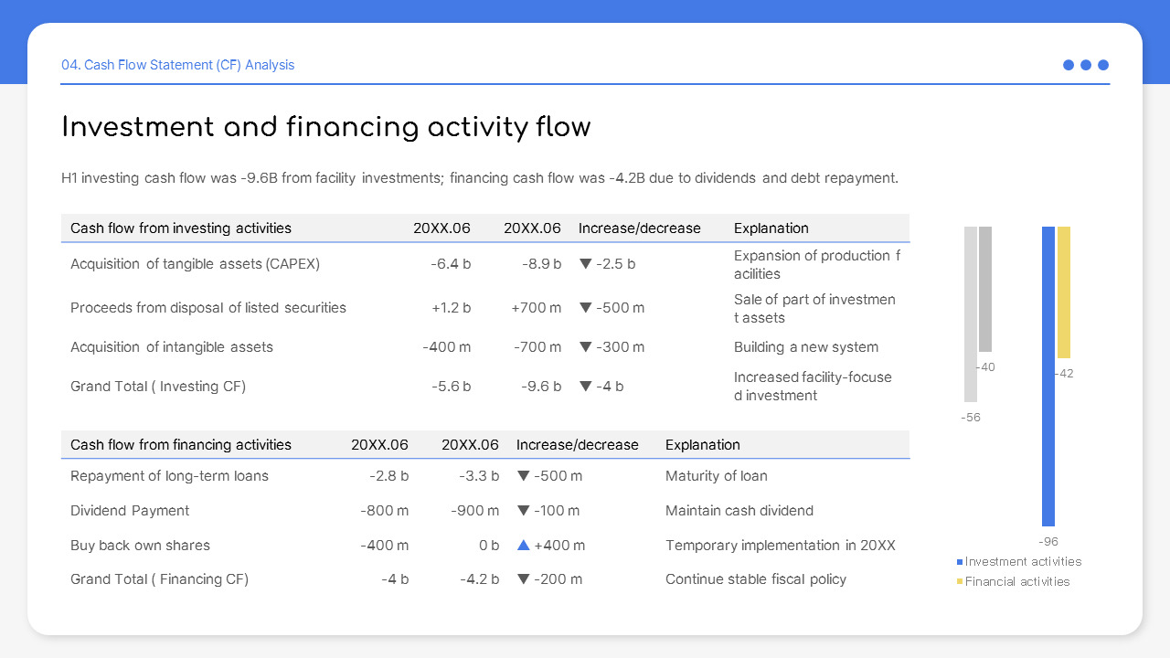Click the middle blue dot in the header
Screen dimensions: 1170x658
point(1086,65)
